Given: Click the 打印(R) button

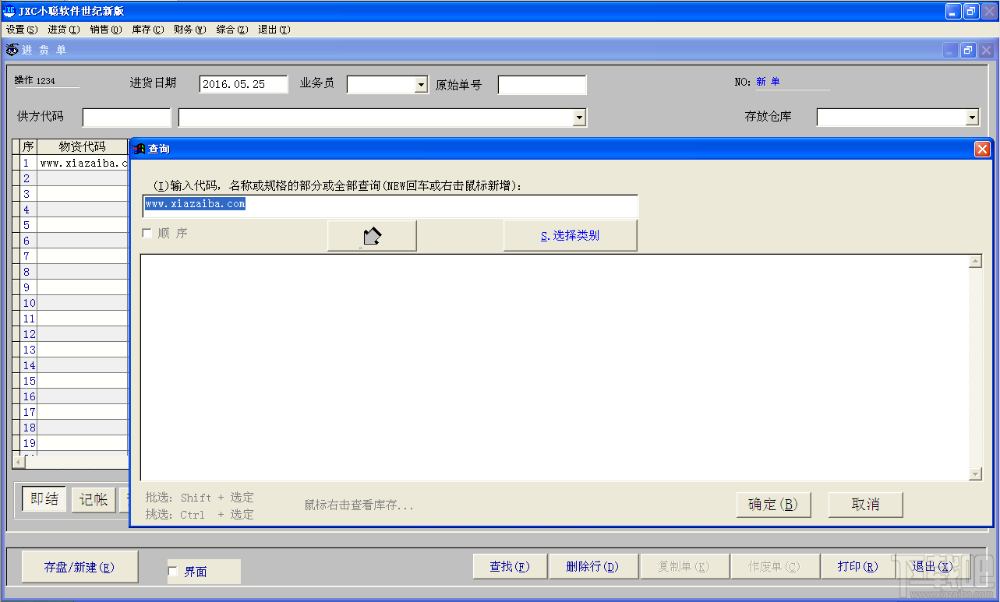Looking at the screenshot, I should (857, 566).
